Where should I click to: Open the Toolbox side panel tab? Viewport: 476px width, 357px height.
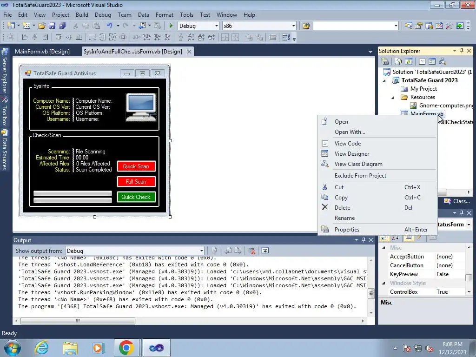coord(5,112)
